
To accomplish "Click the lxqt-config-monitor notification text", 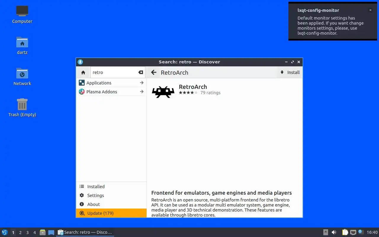I will click(330, 25).
